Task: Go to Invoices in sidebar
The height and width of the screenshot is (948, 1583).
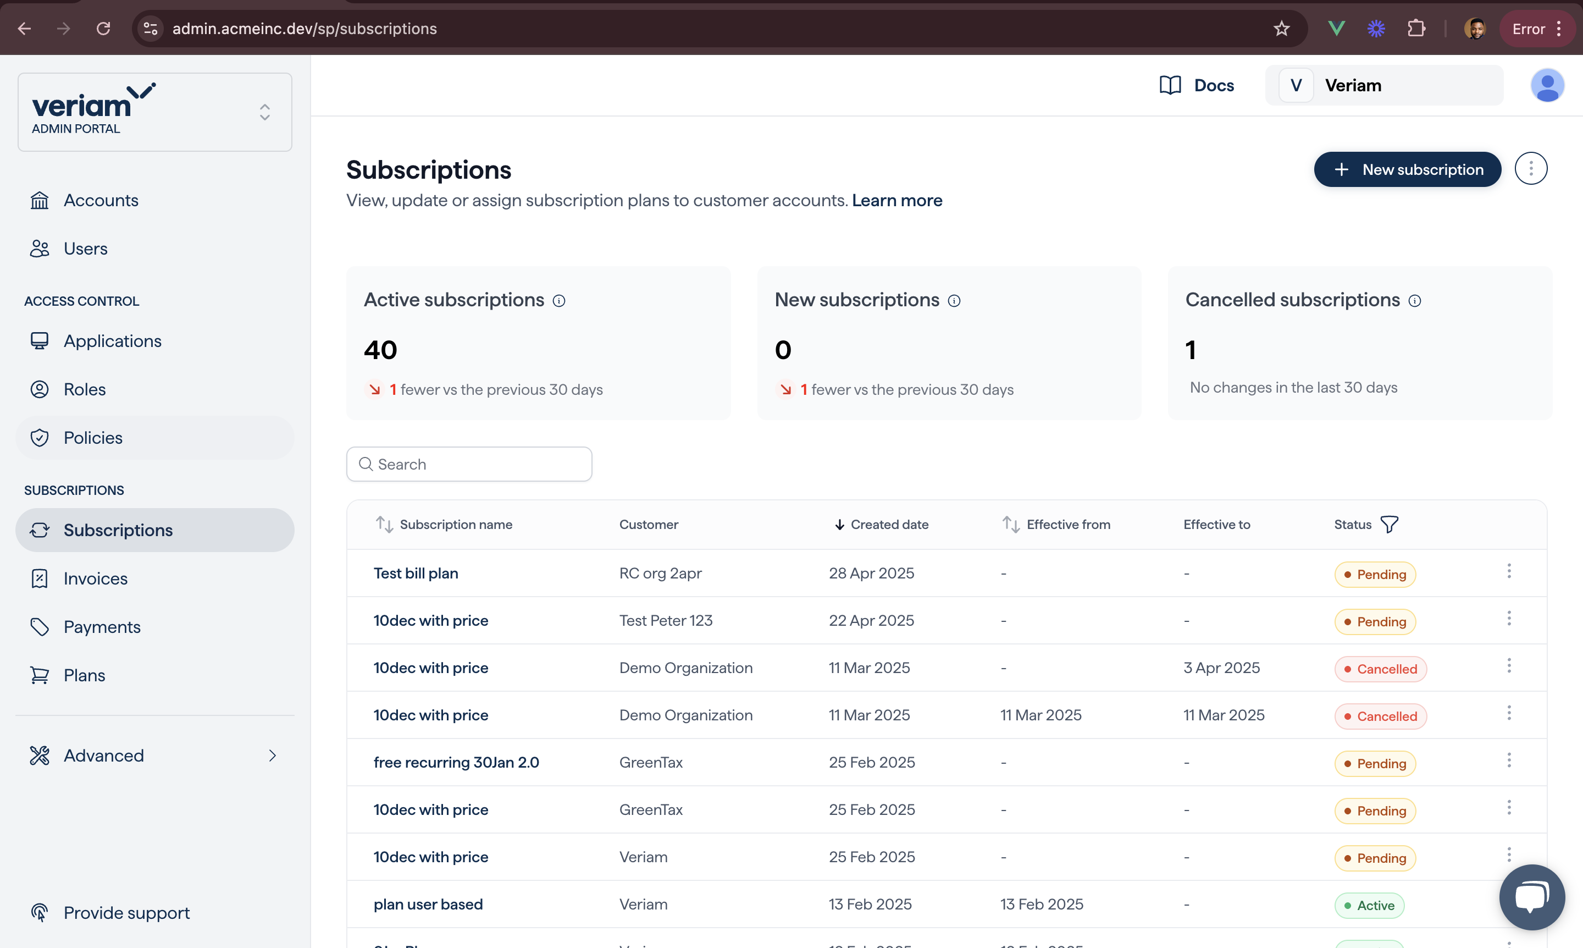Action: 95,579
